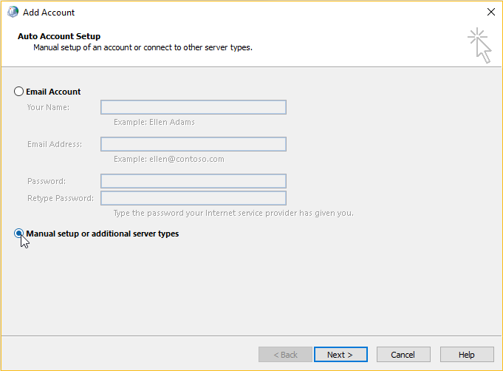
Task: Click the Internet service provider password hint
Action: [233, 213]
